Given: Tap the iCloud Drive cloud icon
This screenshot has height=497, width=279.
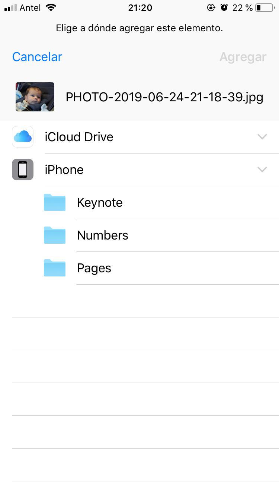Looking at the screenshot, I should [23, 137].
